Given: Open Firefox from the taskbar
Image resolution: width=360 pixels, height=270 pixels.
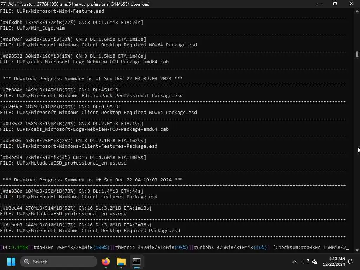Looking at the screenshot, I should click(106, 262).
